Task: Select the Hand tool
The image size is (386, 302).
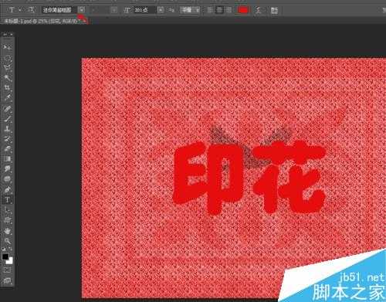Action: 7,231
